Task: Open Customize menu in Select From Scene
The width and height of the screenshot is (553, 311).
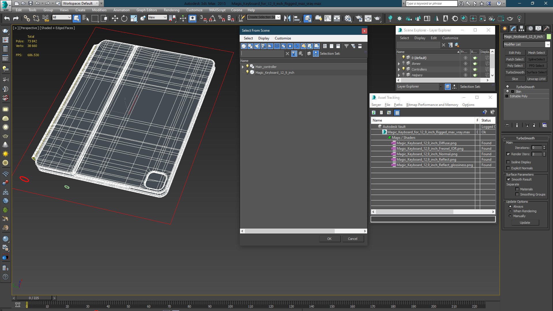Action: point(283,38)
